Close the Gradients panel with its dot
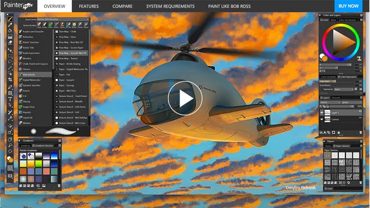 [x=20, y=140]
